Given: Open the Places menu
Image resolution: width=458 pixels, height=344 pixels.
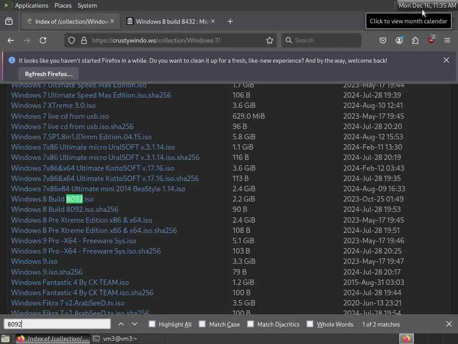Looking at the screenshot, I should (63, 5).
